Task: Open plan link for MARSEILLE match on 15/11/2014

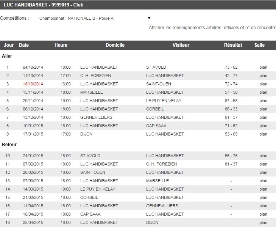Action: coord(263,92)
